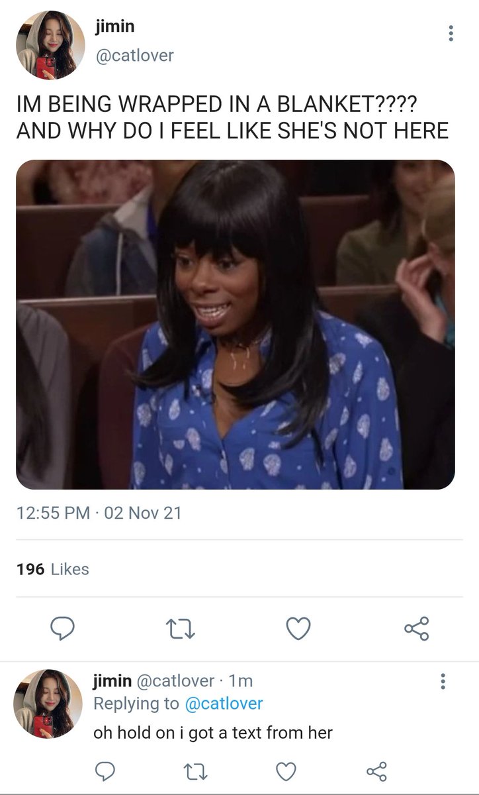Image resolution: width=479 pixels, height=795 pixels.
Task: Open the reply tweet's three-dot menu
Action: [x=443, y=680]
